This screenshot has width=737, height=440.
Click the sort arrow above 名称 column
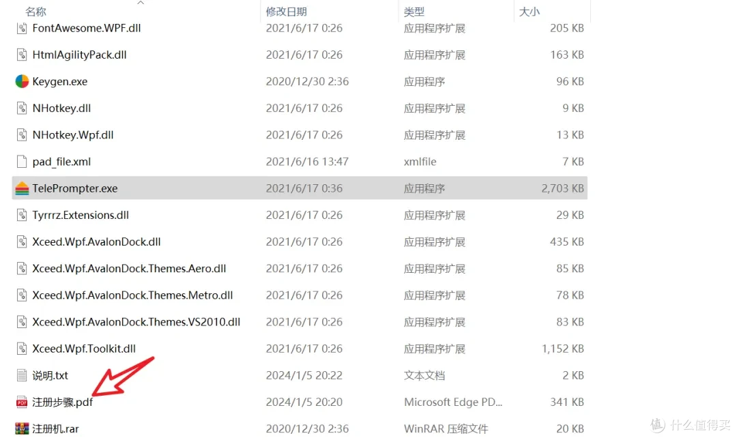140,3
